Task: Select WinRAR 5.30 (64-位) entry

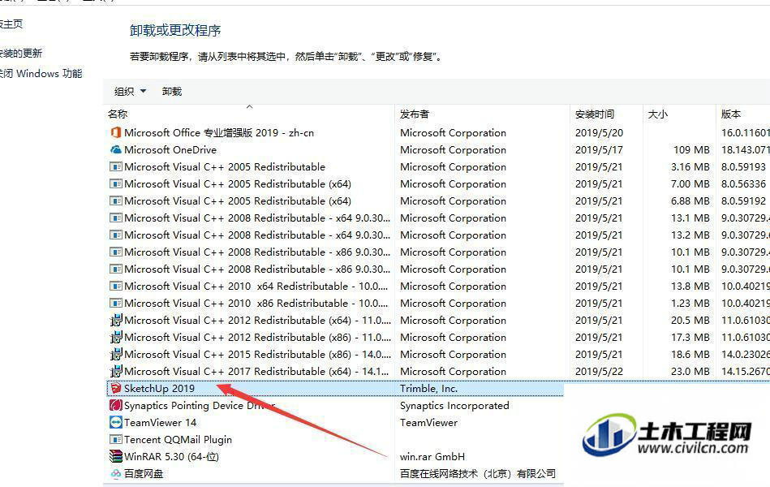Action: tap(171, 456)
